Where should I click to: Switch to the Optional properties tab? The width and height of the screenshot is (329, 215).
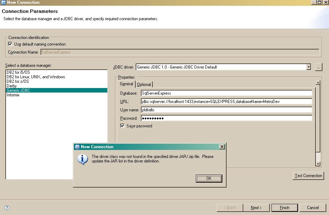click(x=144, y=84)
